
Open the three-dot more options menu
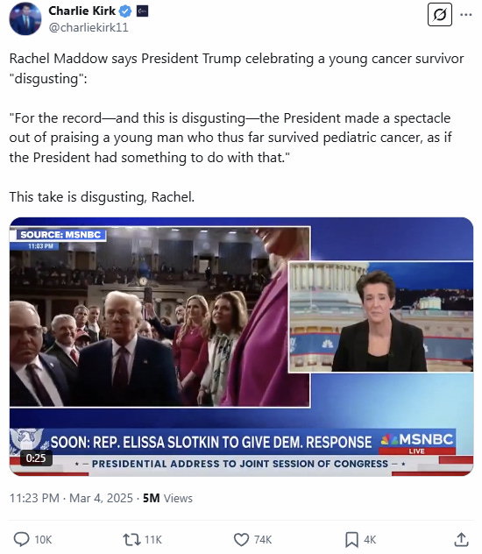(x=465, y=15)
